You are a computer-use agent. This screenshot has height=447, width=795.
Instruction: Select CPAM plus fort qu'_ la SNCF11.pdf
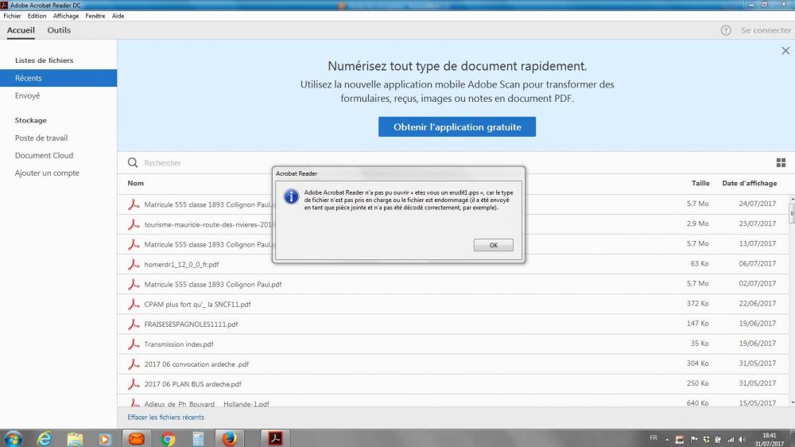[197, 305]
